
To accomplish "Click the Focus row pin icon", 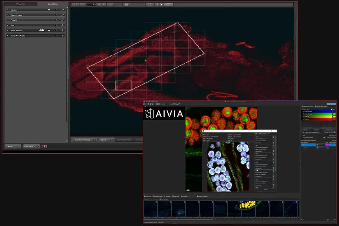I will (x=63, y=20).
